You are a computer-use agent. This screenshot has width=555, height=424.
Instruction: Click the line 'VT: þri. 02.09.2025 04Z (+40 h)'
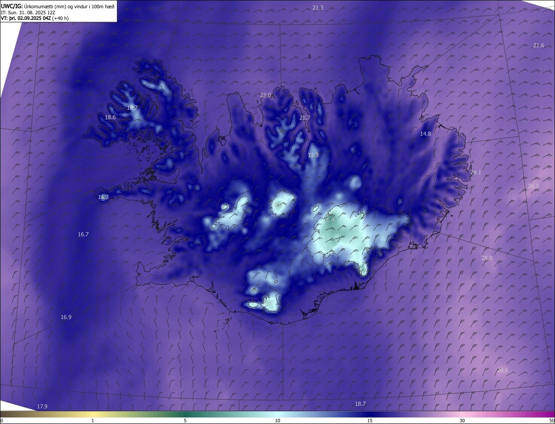click(x=35, y=18)
